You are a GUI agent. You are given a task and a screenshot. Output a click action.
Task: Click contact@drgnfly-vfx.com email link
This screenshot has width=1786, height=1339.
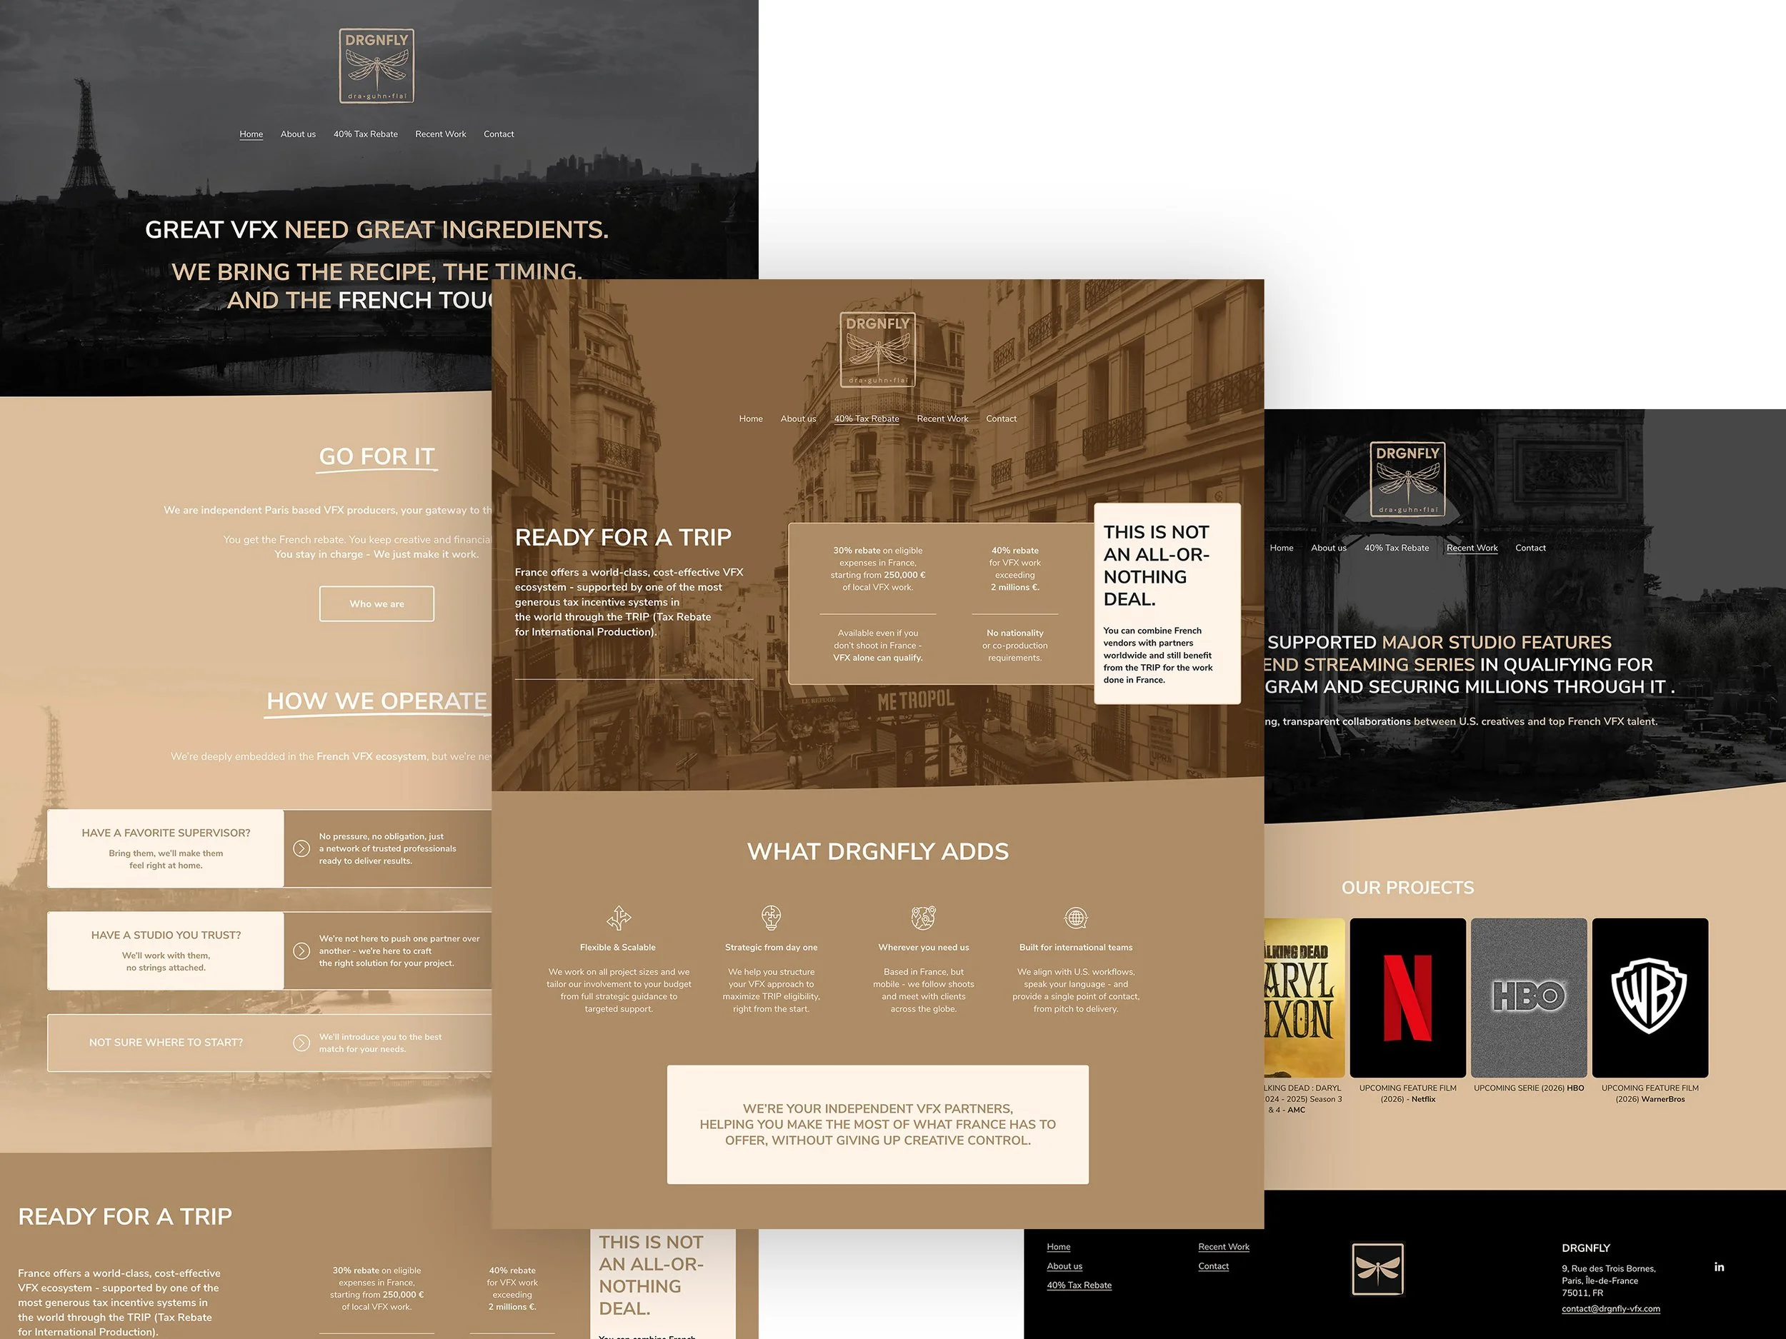(x=1610, y=1309)
